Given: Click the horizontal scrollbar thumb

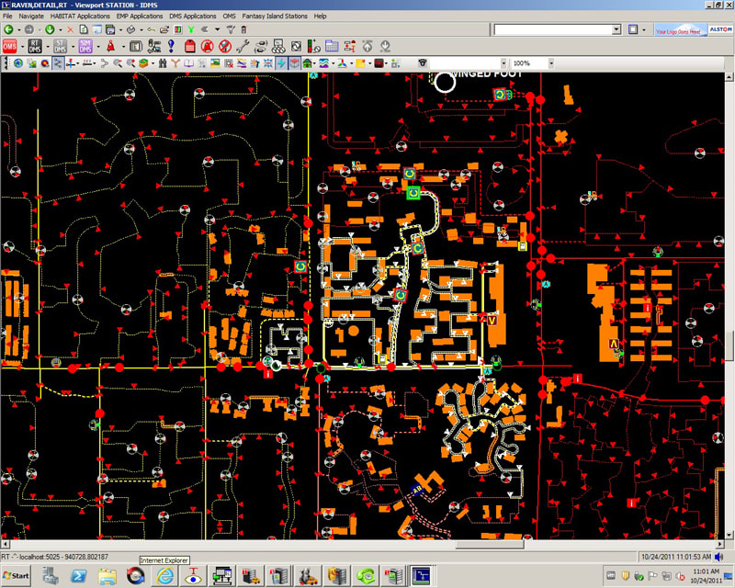Looking at the screenshot, I should [490, 545].
